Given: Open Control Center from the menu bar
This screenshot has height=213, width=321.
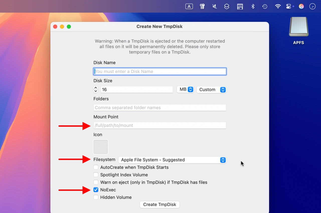Looking at the screenshot, I should point(289,7).
